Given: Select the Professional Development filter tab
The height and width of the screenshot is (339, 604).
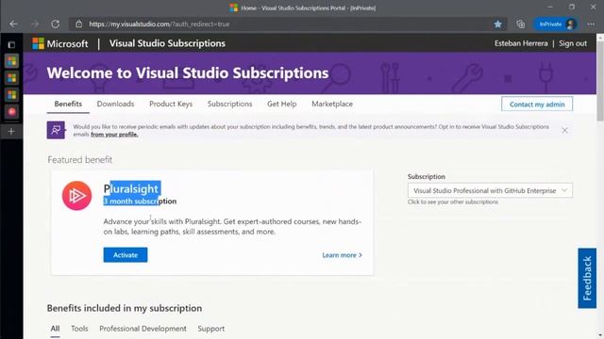Looking at the screenshot, I should click(143, 329).
